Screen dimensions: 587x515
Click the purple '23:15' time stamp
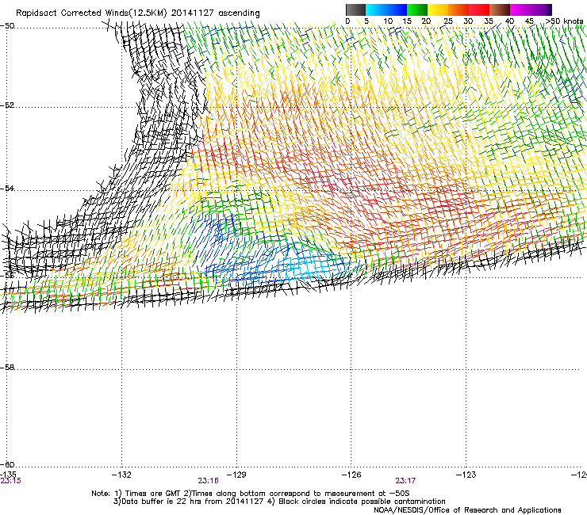[11, 481]
